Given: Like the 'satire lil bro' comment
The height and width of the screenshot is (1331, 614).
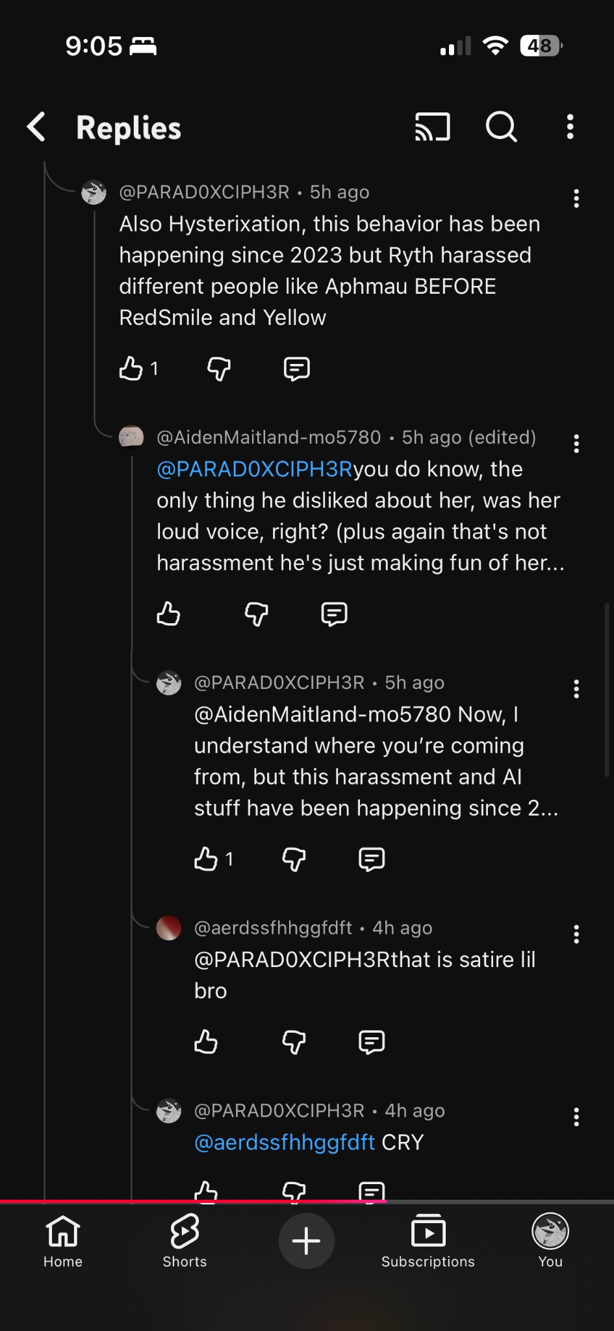Looking at the screenshot, I should [206, 1042].
